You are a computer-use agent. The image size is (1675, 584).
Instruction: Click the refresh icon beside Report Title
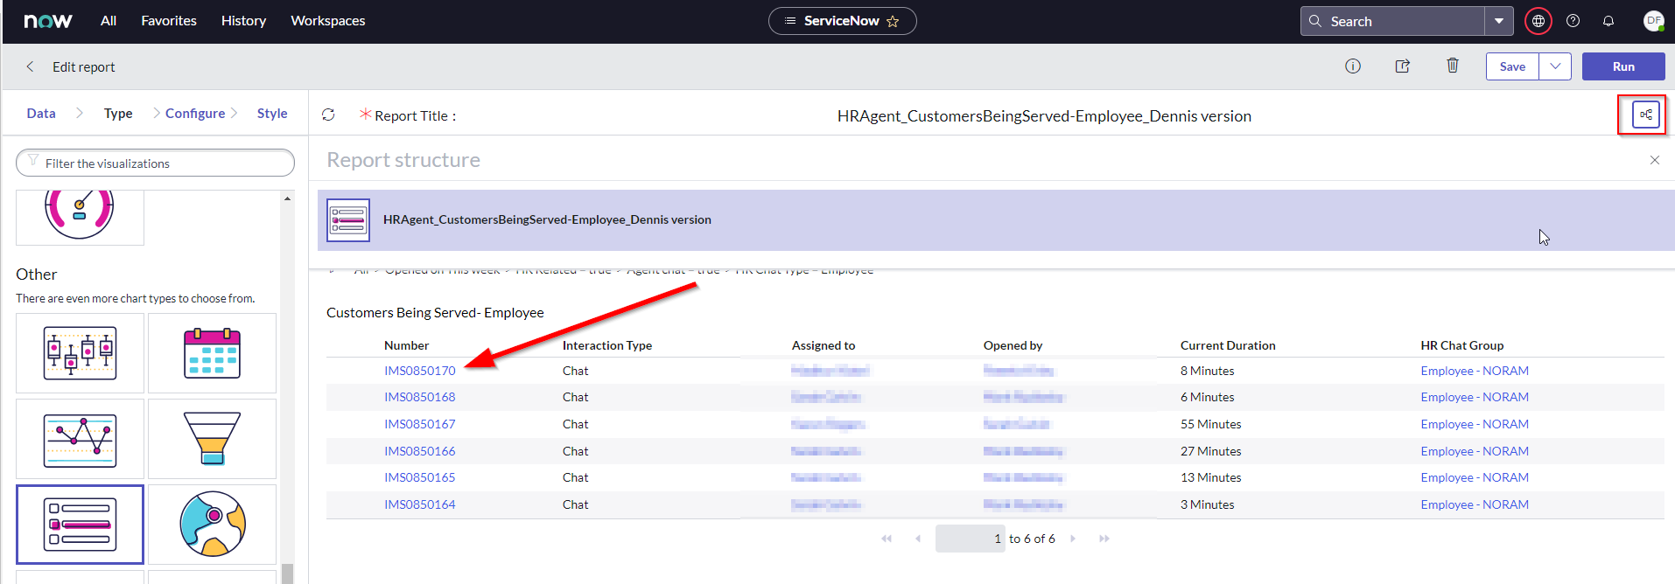328,115
